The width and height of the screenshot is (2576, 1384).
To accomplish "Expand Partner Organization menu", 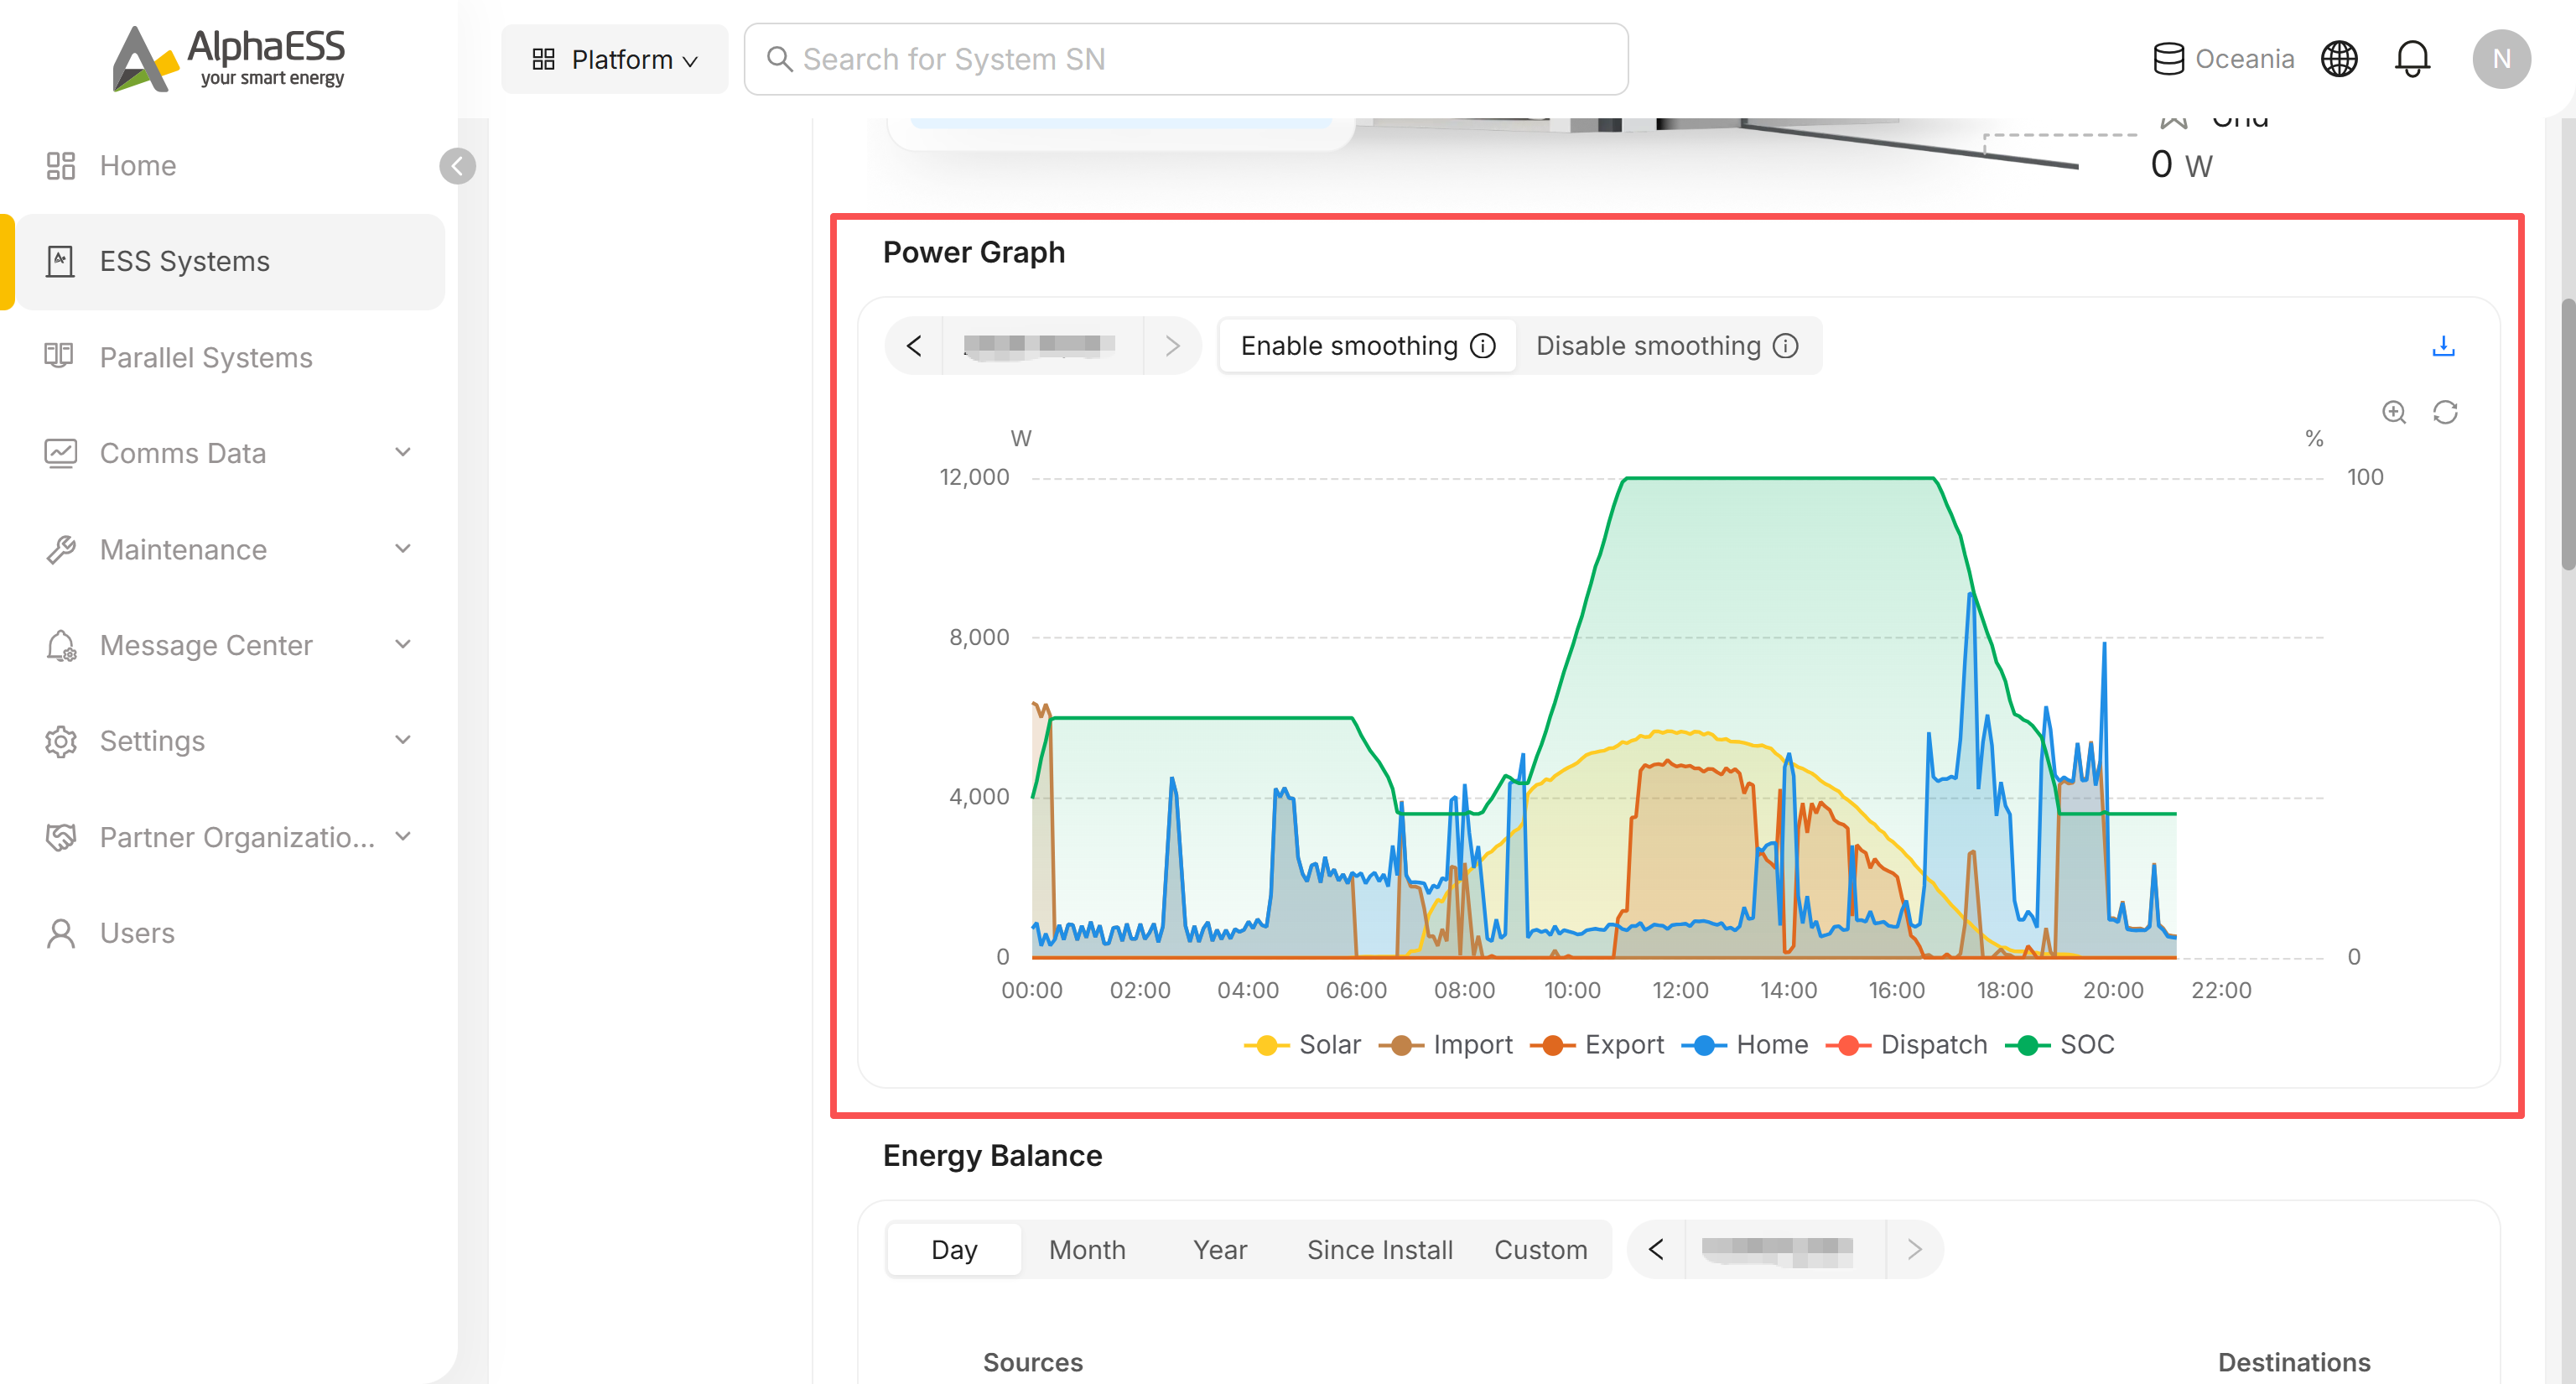I will 230,837.
